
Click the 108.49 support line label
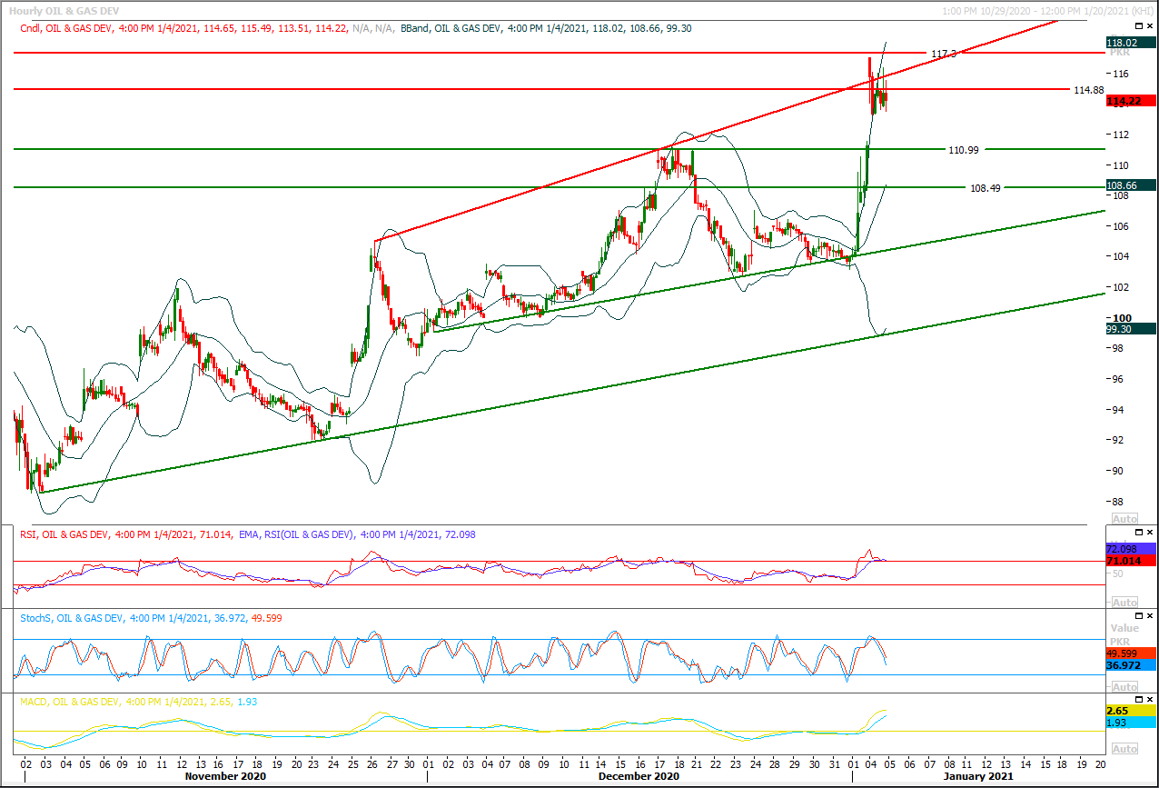(x=986, y=188)
